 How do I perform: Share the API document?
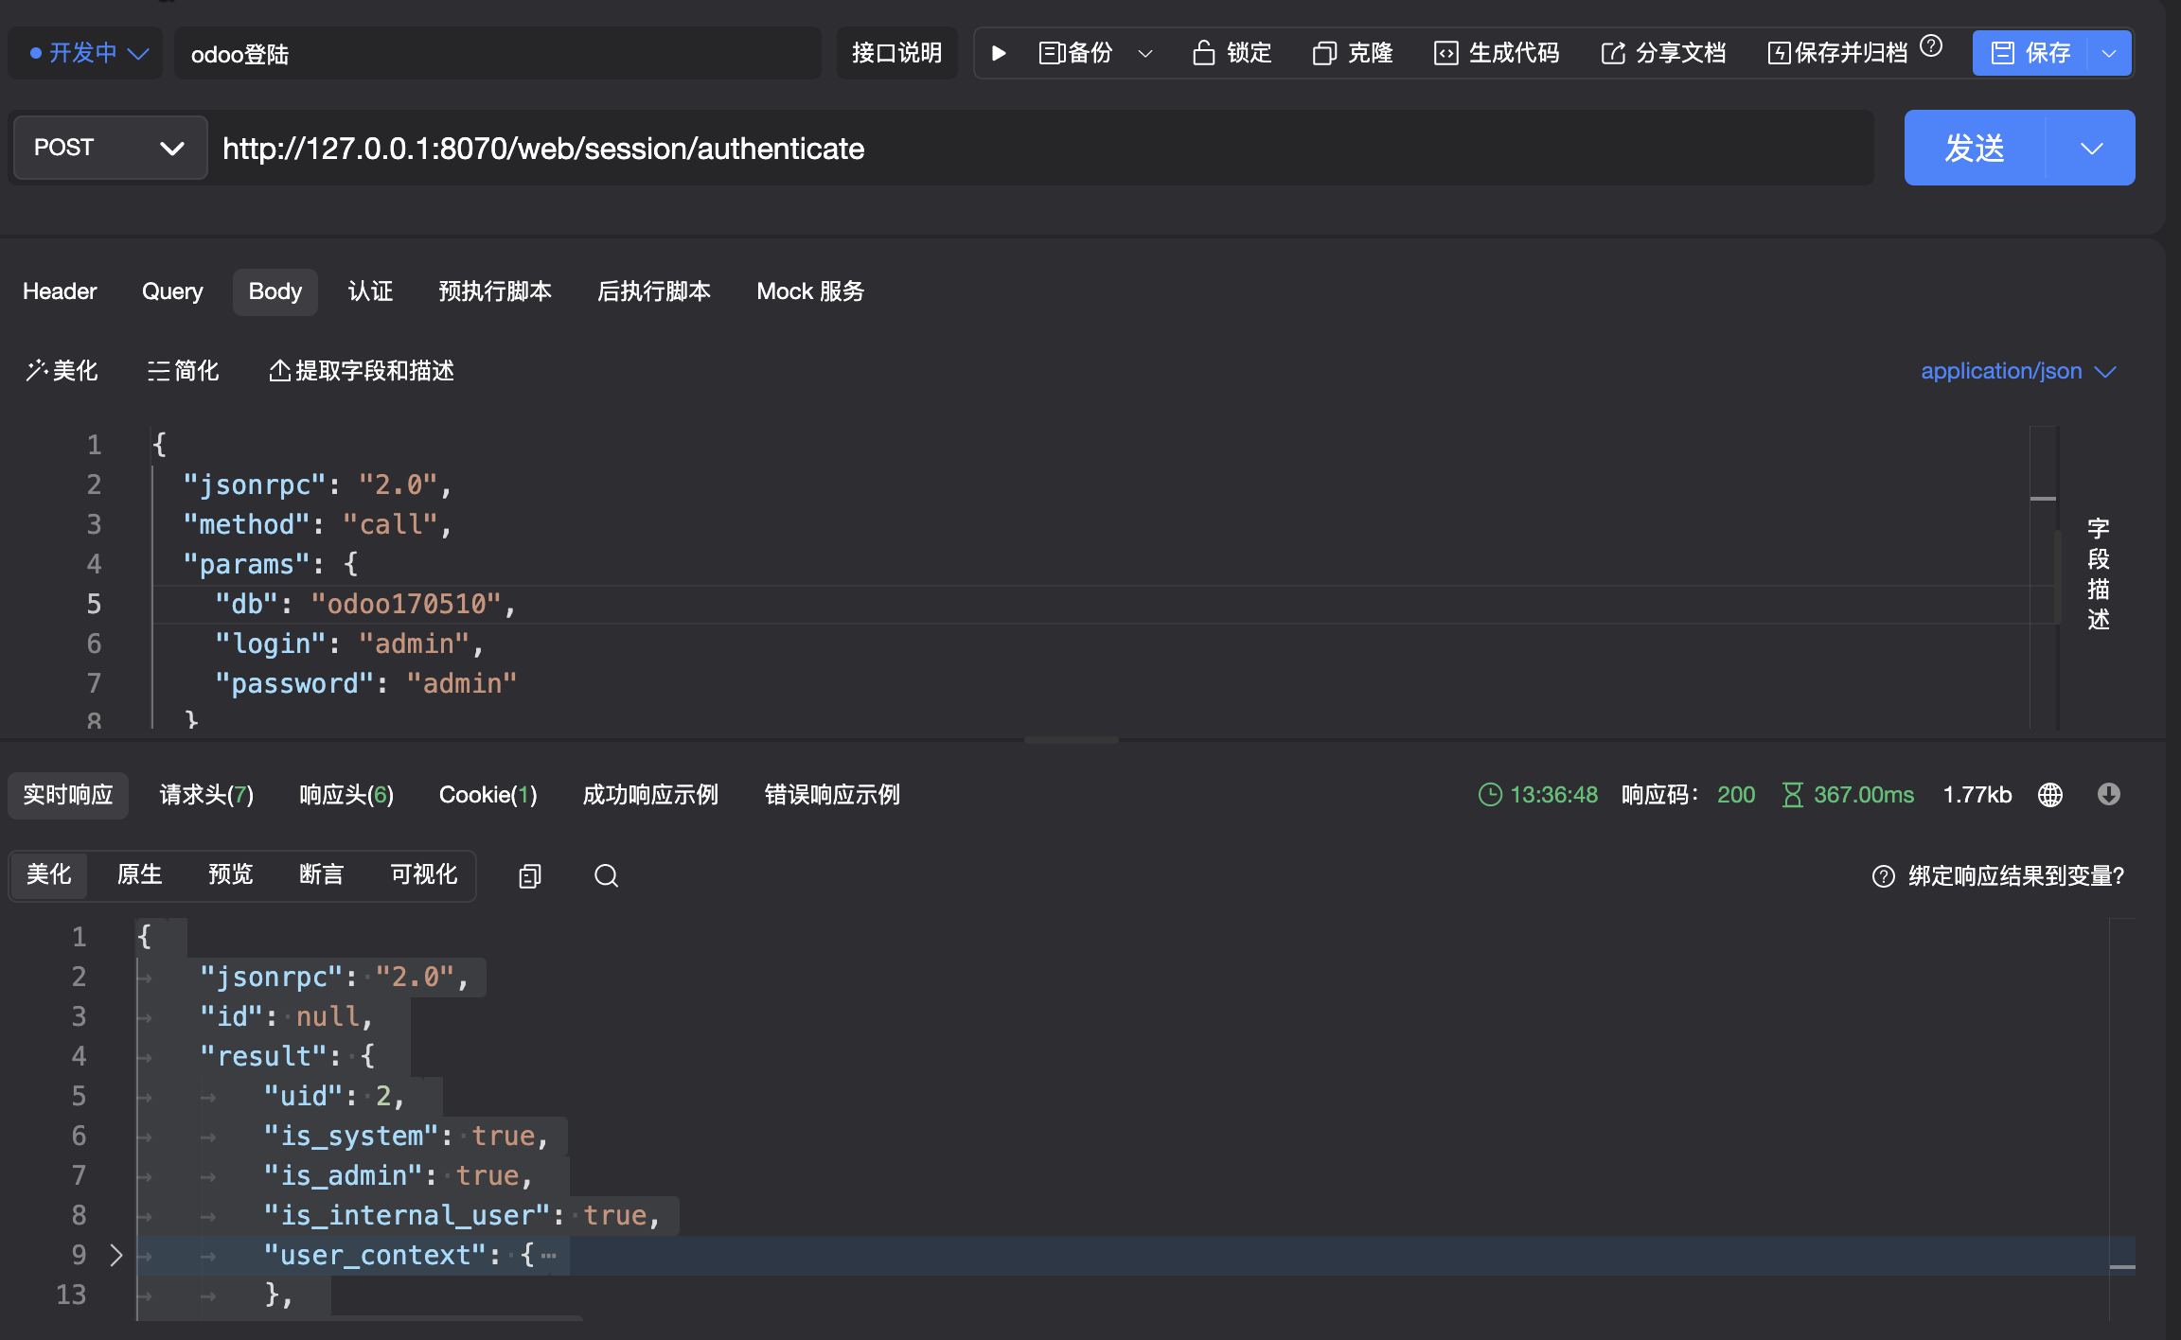tap(1661, 53)
